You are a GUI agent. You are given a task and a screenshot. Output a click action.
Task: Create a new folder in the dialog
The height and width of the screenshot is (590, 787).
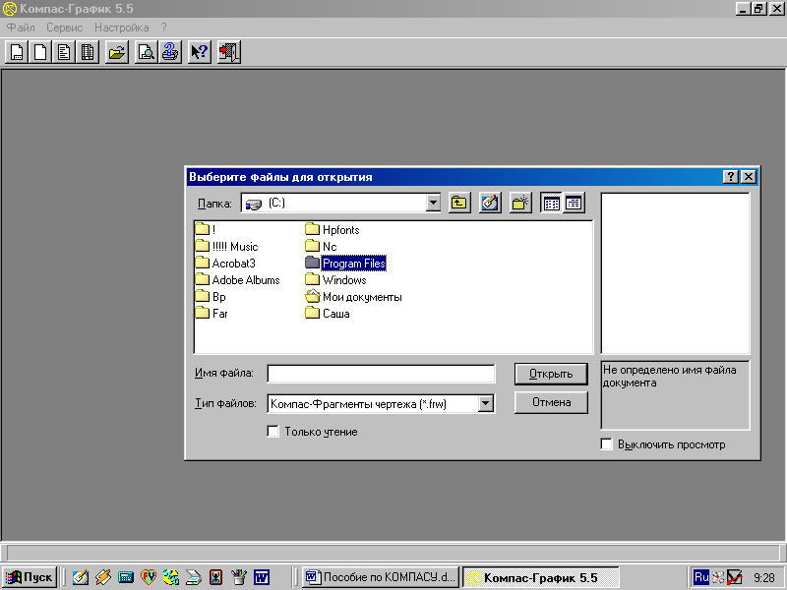pyautogui.click(x=520, y=204)
